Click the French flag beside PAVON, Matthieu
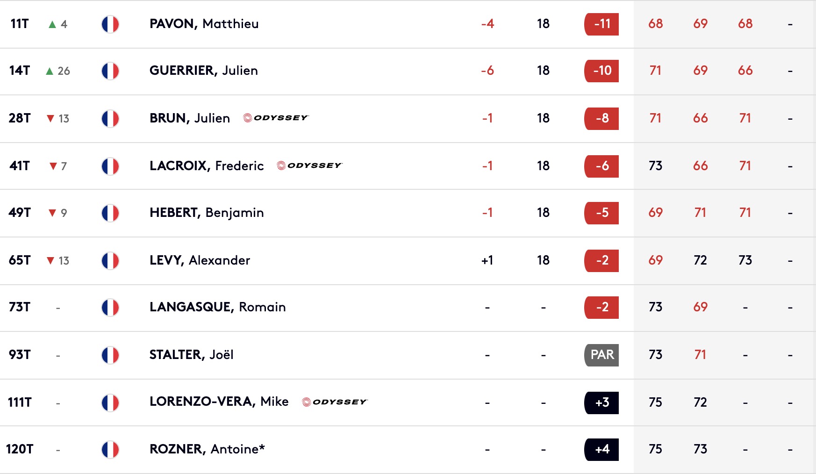Screen dimensions: 816x474 coord(110,24)
